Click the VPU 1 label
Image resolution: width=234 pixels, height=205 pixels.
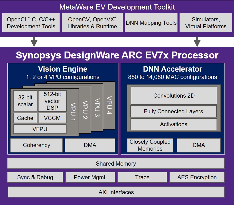73,112
